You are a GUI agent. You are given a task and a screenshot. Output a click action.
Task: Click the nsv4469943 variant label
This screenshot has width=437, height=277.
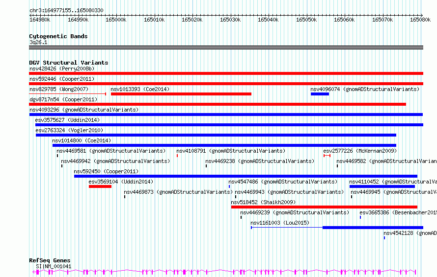coord(289,192)
